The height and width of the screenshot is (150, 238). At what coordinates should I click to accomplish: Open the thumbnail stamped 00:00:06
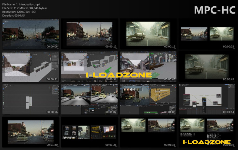point(30,34)
